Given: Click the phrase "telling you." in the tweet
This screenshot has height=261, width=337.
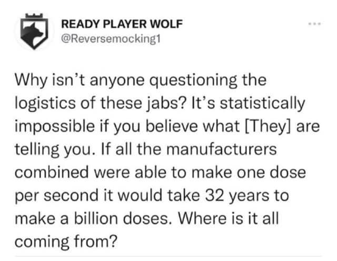Looking at the screenshot, I should (56, 150).
